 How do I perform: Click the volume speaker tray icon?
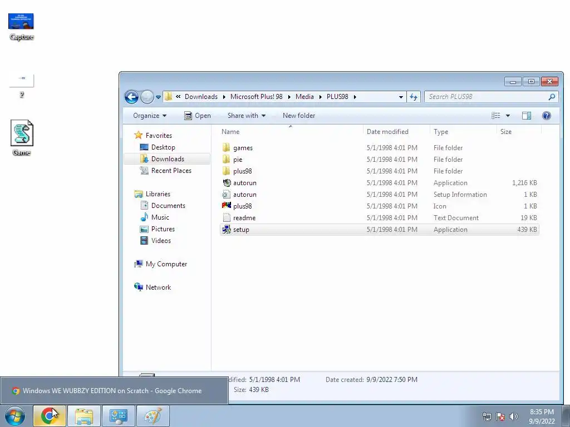(x=514, y=416)
